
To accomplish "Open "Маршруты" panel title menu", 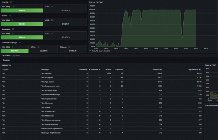I will 6,65.
